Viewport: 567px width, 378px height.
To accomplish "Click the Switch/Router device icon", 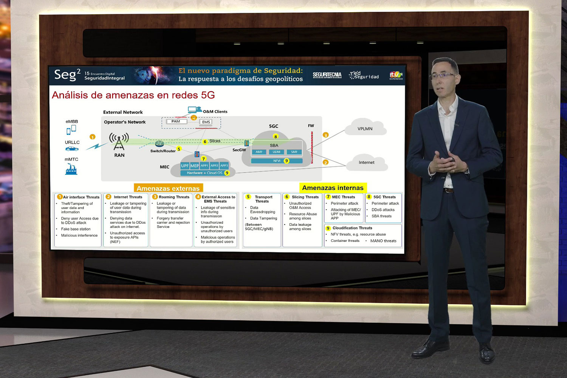I will [x=160, y=144].
